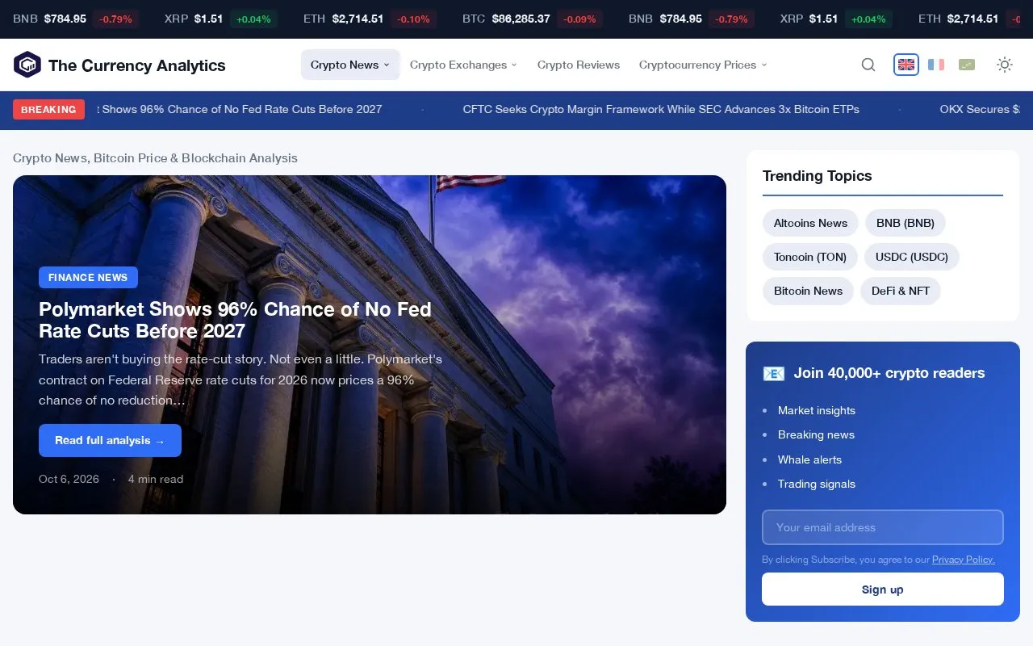The width and height of the screenshot is (1033, 646).
Task: Open the OKX Secures breaking headline
Action: tap(980, 109)
